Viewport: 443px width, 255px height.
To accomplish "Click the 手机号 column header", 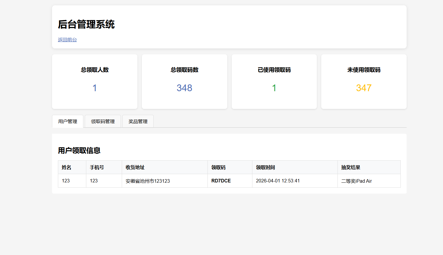I will click(97, 167).
